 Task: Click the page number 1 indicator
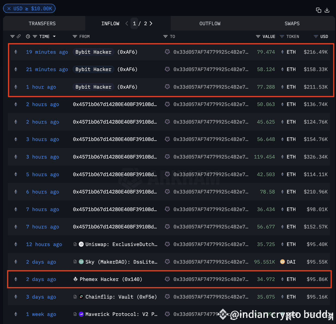[134, 24]
